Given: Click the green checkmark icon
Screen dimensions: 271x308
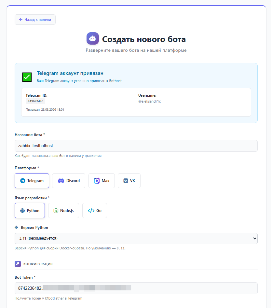Looking at the screenshot, I should [x=27, y=77].
